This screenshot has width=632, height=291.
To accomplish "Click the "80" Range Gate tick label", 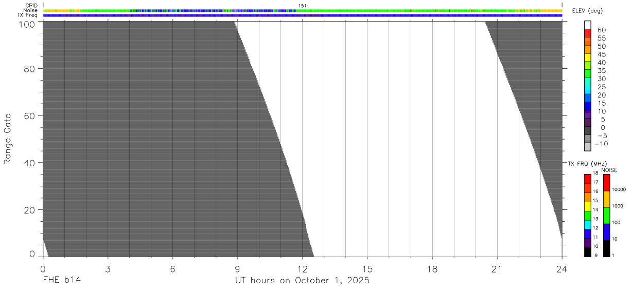I will coord(30,68).
